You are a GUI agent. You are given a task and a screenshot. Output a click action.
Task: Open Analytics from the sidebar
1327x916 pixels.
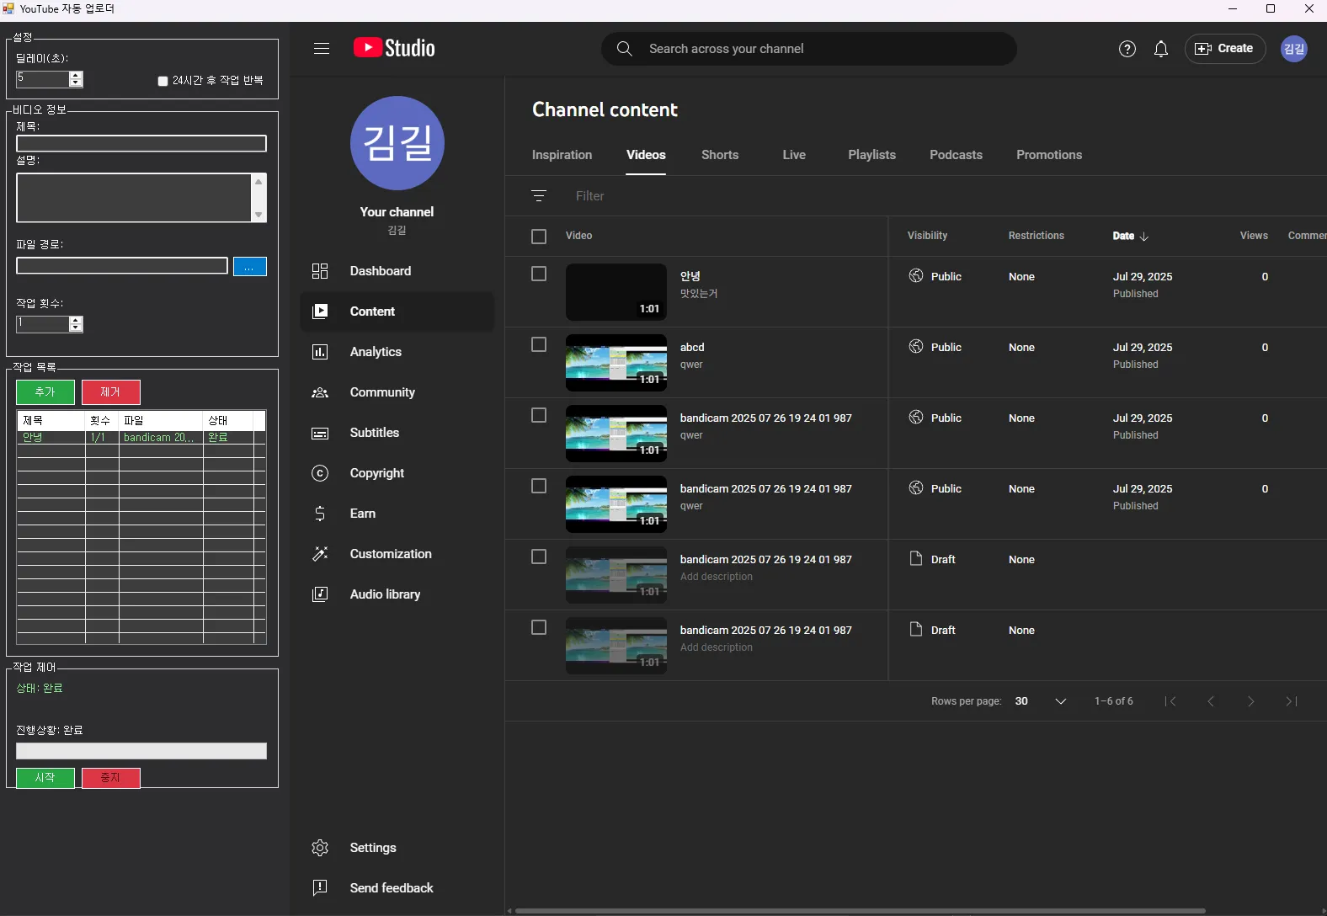375,352
